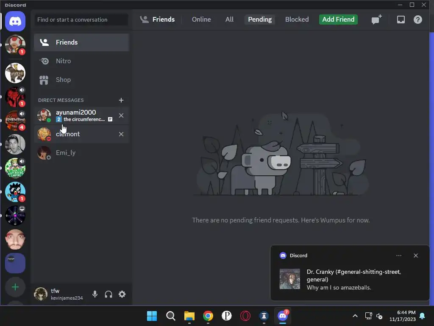Open the NIMS server with 4 notifications
434x326 pixels.
(x=15, y=121)
